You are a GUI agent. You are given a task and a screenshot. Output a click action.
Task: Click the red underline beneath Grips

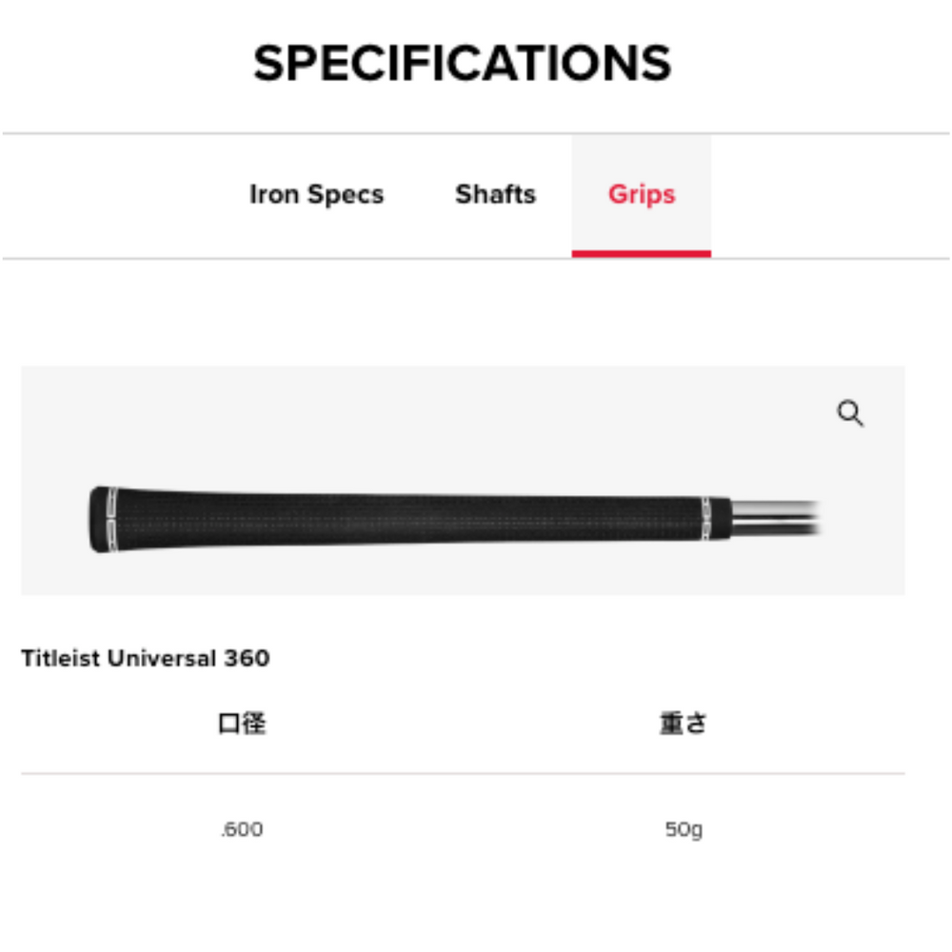[642, 254]
